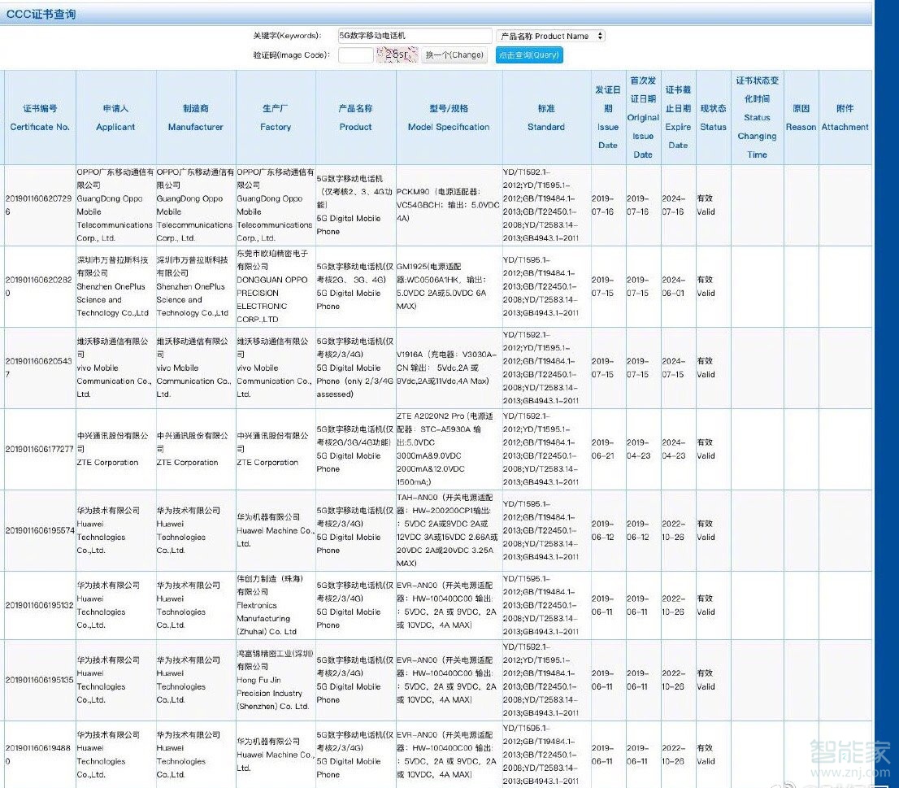Click the Keywords text input field
Screen dimensions: 899x788
(414, 36)
